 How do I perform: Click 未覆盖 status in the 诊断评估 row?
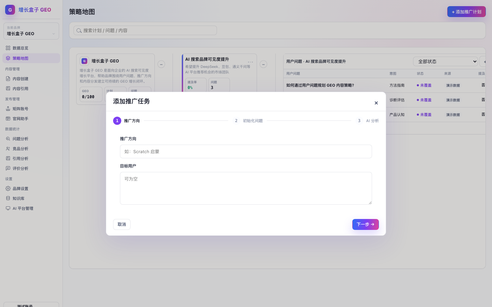[424, 100]
